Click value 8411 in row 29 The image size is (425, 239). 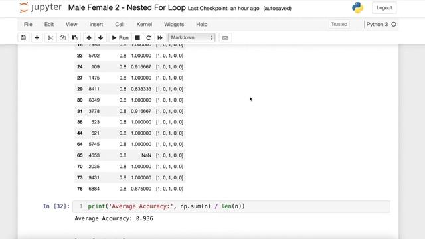pos(94,89)
